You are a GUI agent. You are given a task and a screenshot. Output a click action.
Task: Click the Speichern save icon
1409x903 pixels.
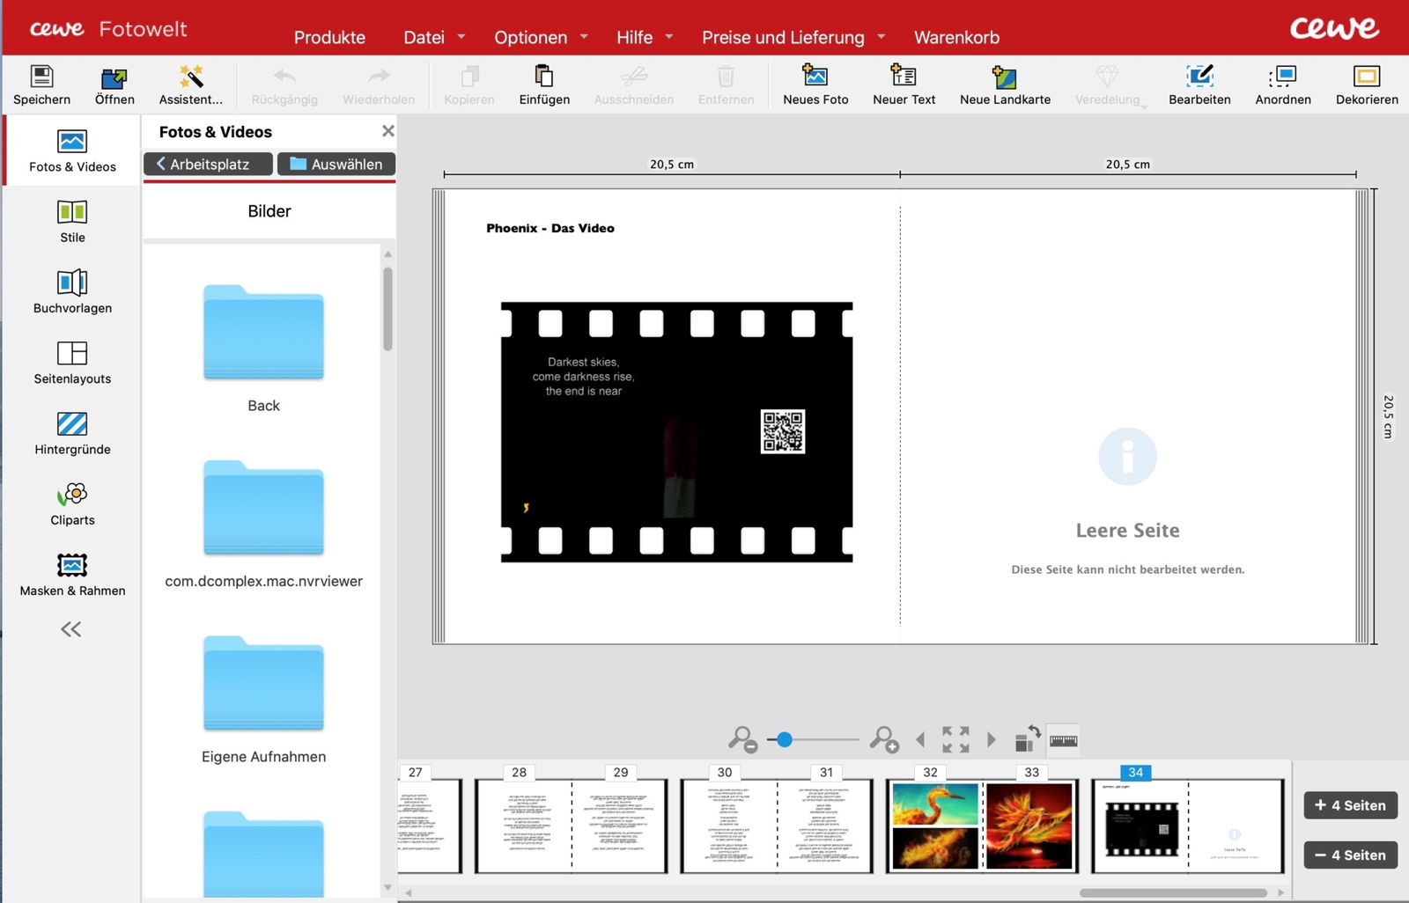coord(41,77)
